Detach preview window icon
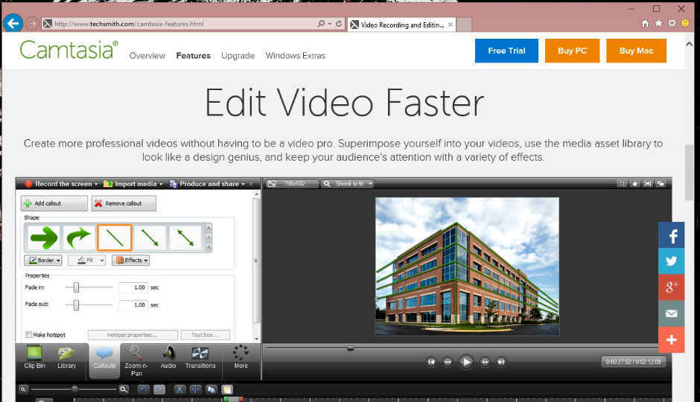Screen dimensions: 700x402 (x=661, y=183)
